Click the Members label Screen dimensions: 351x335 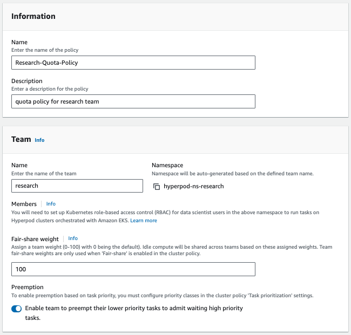point(24,204)
